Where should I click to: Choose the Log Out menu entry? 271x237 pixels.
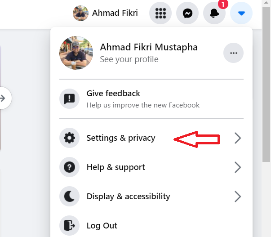click(102, 225)
